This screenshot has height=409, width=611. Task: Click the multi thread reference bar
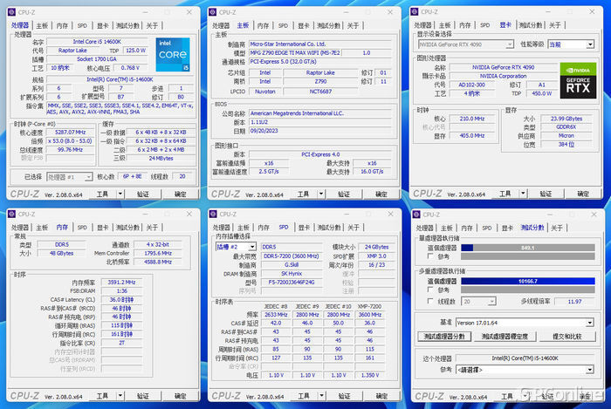(x=527, y=290)
